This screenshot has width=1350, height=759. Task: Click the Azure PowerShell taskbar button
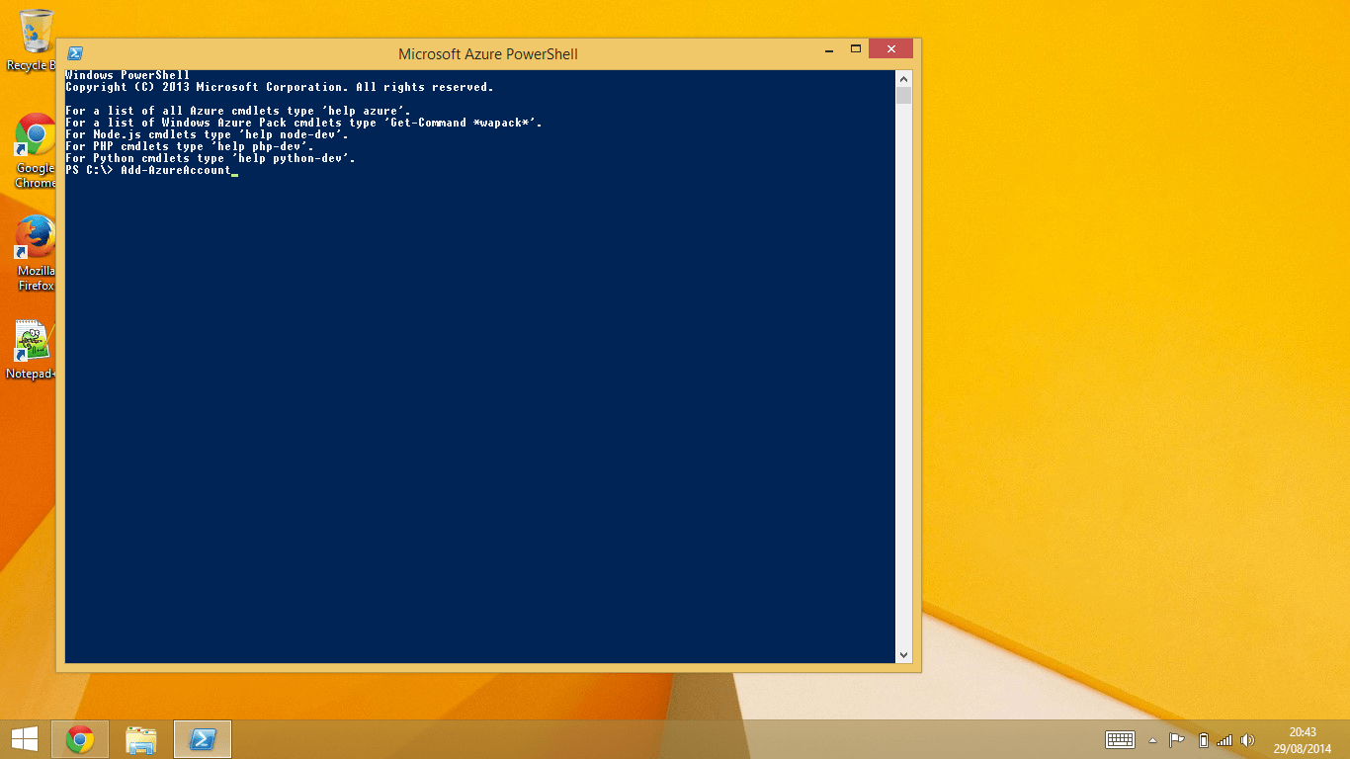pos(203,739)
